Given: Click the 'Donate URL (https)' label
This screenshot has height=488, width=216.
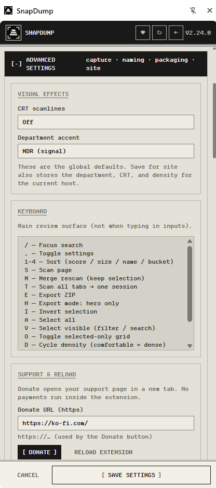Looking at the screenshot, I should point(50,410).
